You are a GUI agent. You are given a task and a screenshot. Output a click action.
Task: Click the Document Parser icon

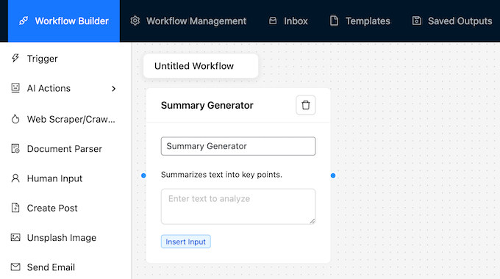click(15, 148)
